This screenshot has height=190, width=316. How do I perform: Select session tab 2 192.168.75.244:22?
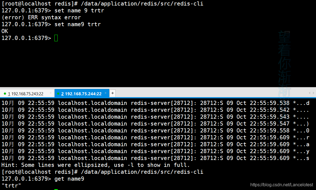(x=82, y=94)
